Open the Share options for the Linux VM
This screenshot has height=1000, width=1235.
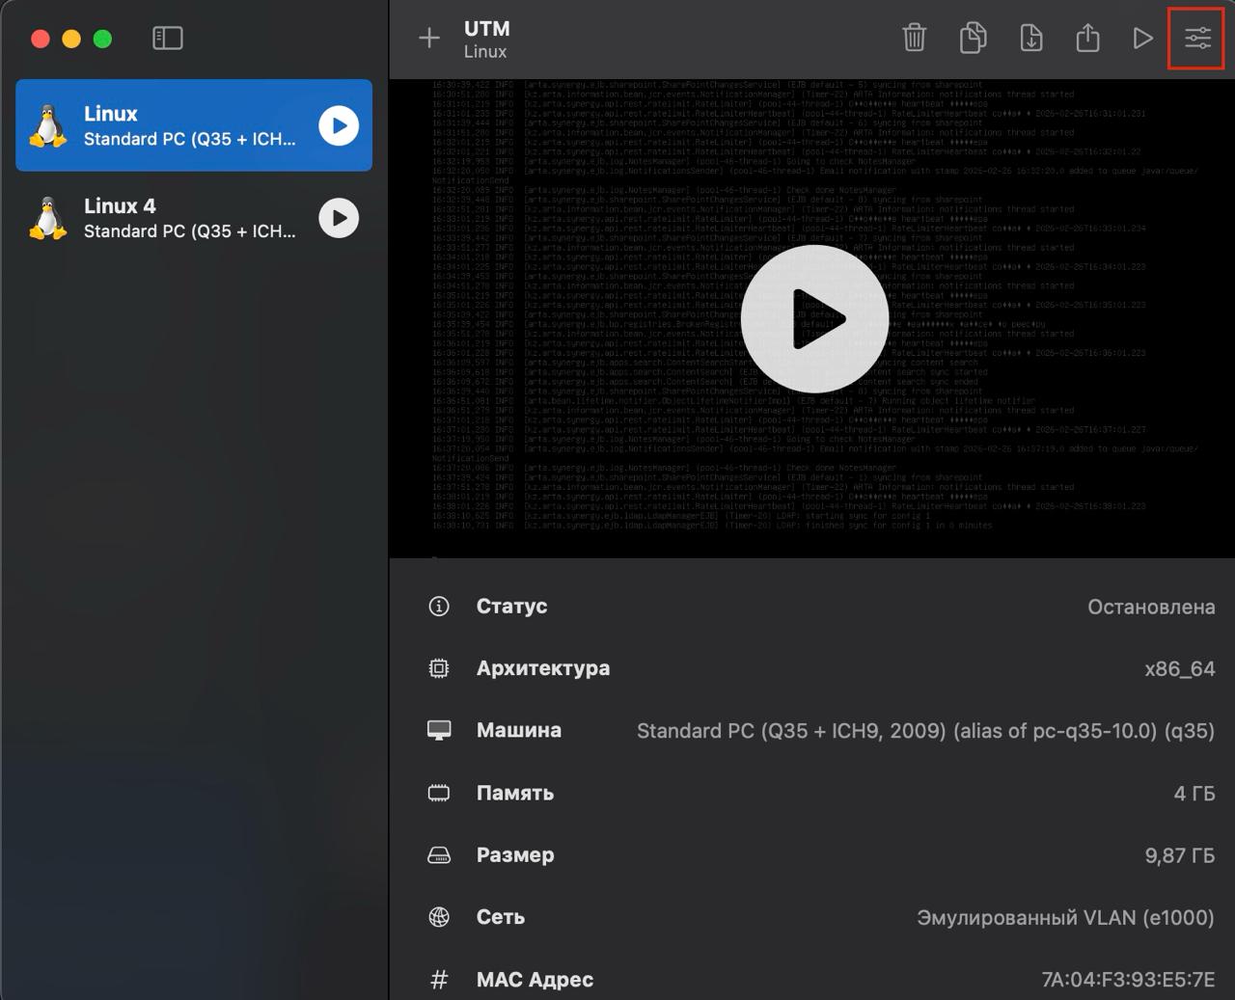[1087, 39]
